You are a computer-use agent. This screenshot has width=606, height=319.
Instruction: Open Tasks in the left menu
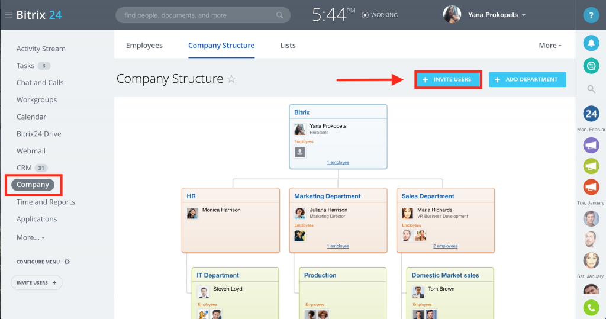click(25, 66)
